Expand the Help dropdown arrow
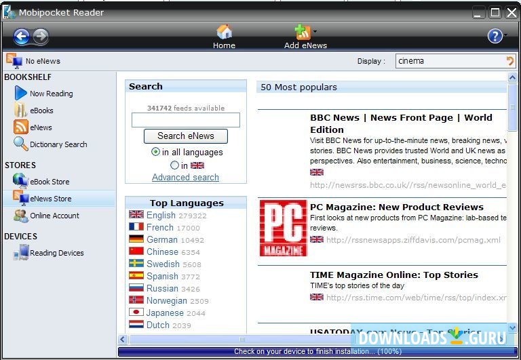This screenshot has height=360, width=521. click(x=505, y=35)
